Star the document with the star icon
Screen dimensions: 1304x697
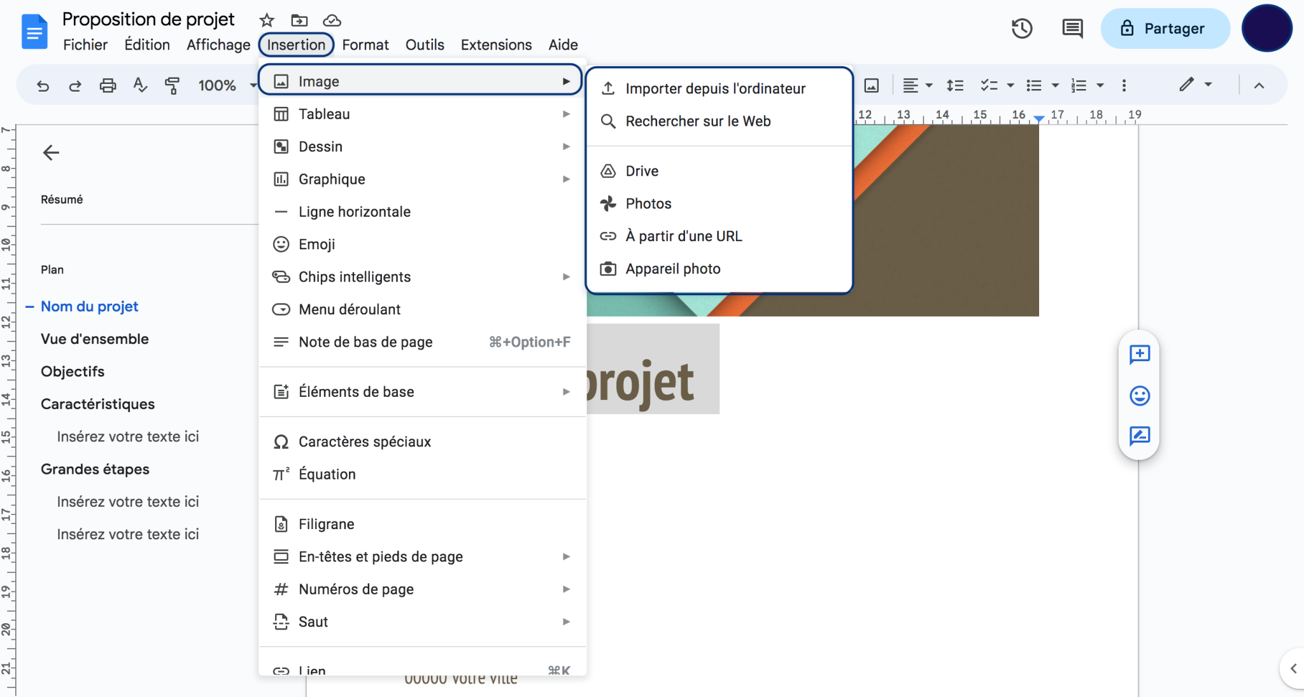(267, 20)
